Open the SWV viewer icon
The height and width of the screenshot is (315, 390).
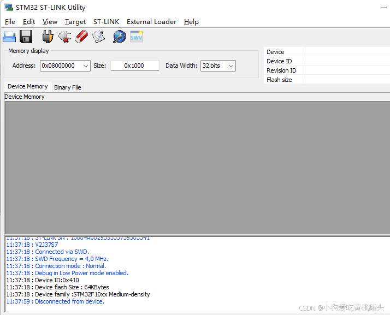pyautogui.click(x=137, y=37)
